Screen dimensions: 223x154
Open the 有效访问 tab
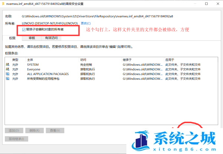pos(51,38)
